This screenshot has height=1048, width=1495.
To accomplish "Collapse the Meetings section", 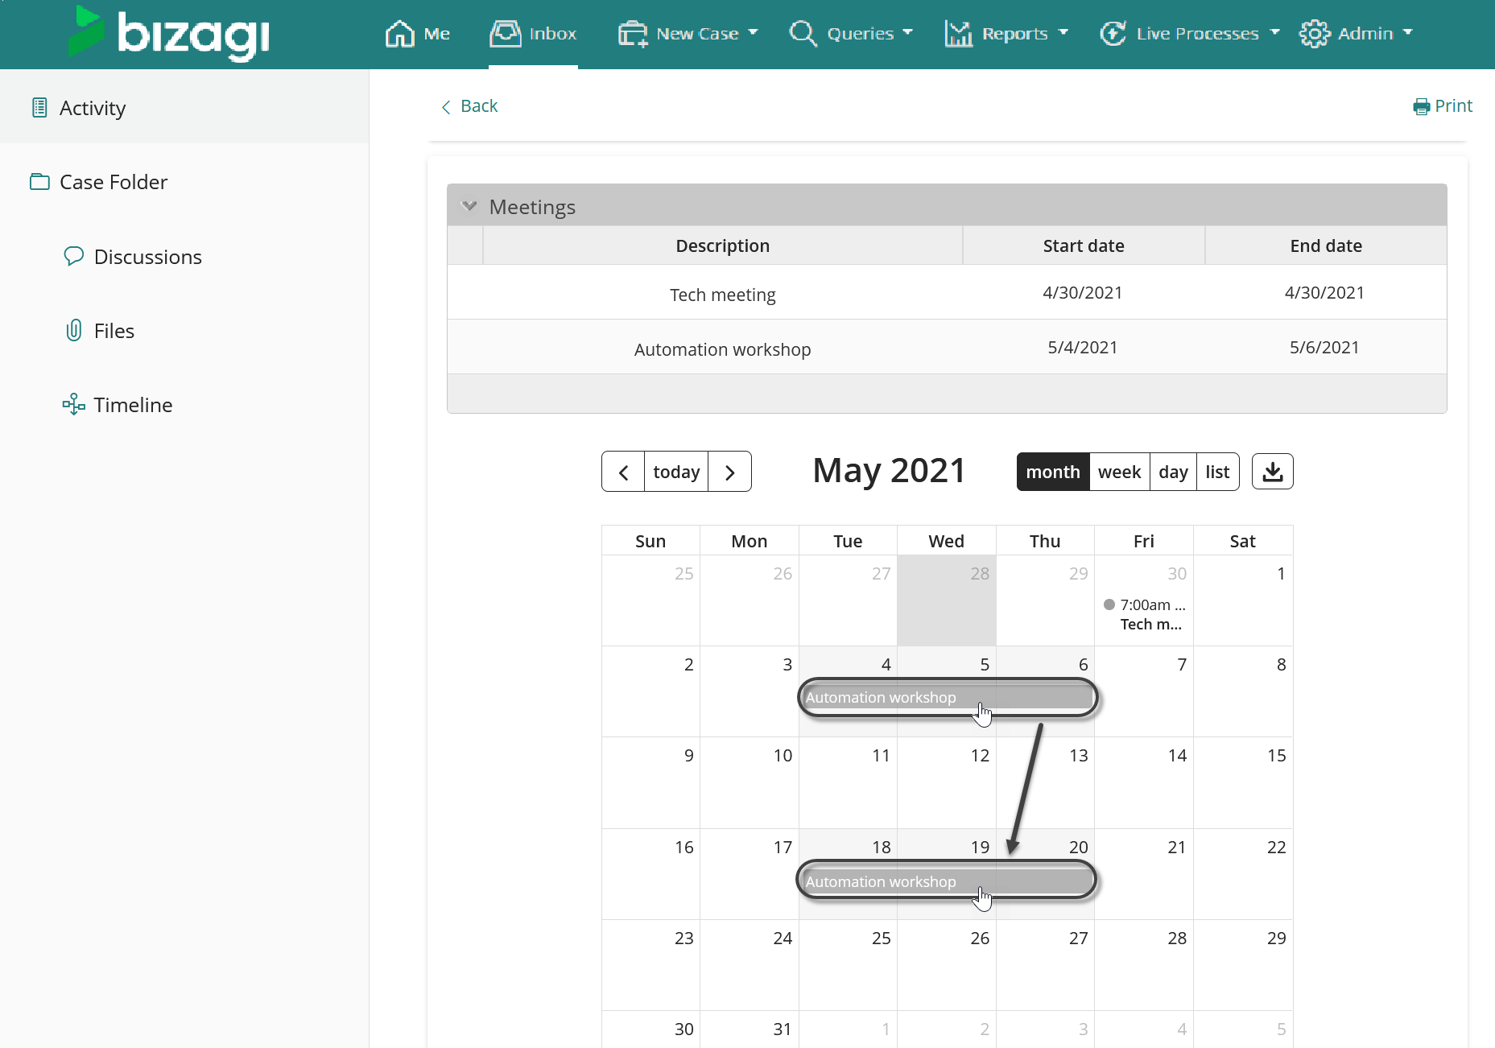I will tap(469, 206).
